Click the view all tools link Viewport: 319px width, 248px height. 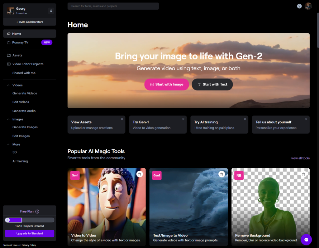[300, 158]
